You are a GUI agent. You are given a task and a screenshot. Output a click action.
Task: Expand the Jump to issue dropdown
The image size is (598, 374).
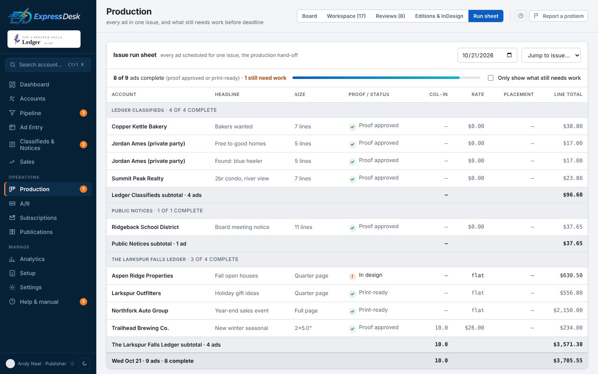pyautogui.click(x=551, y=55)
